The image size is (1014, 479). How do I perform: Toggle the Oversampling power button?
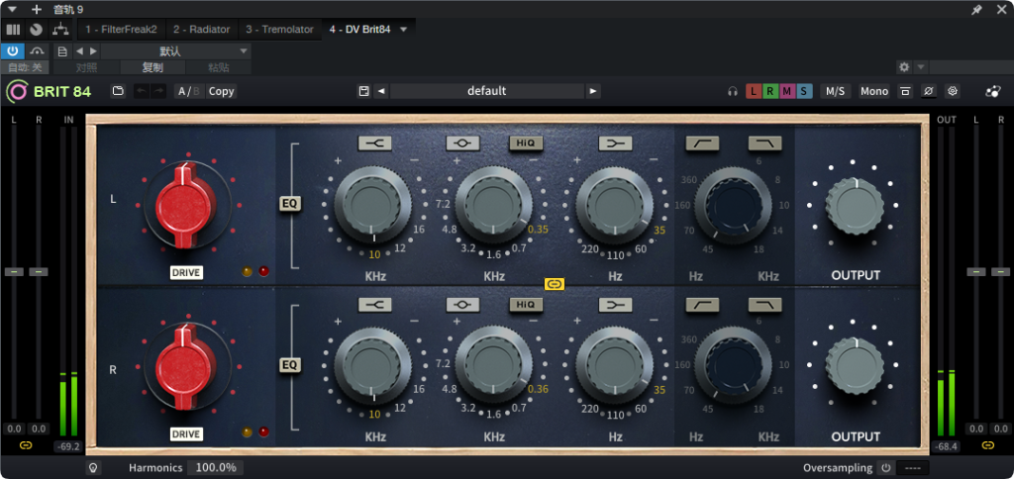[x=885, y=467]
